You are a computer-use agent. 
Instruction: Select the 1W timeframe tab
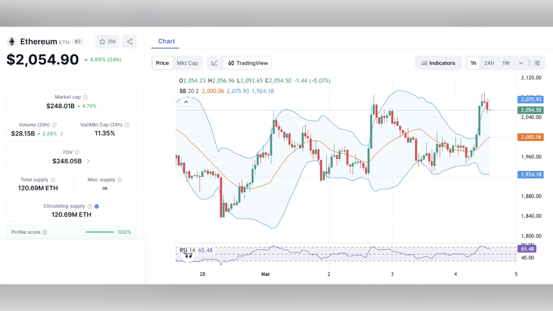[x=505, y=63]
